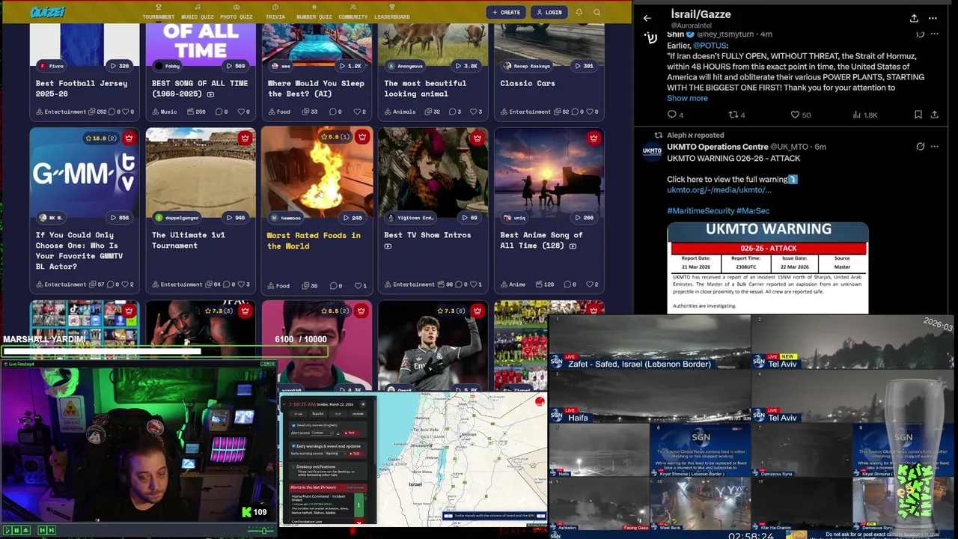This screenshot has width=958, height=539.
Task: Open Classic Cars quiz title
Action: pos(527,83)
